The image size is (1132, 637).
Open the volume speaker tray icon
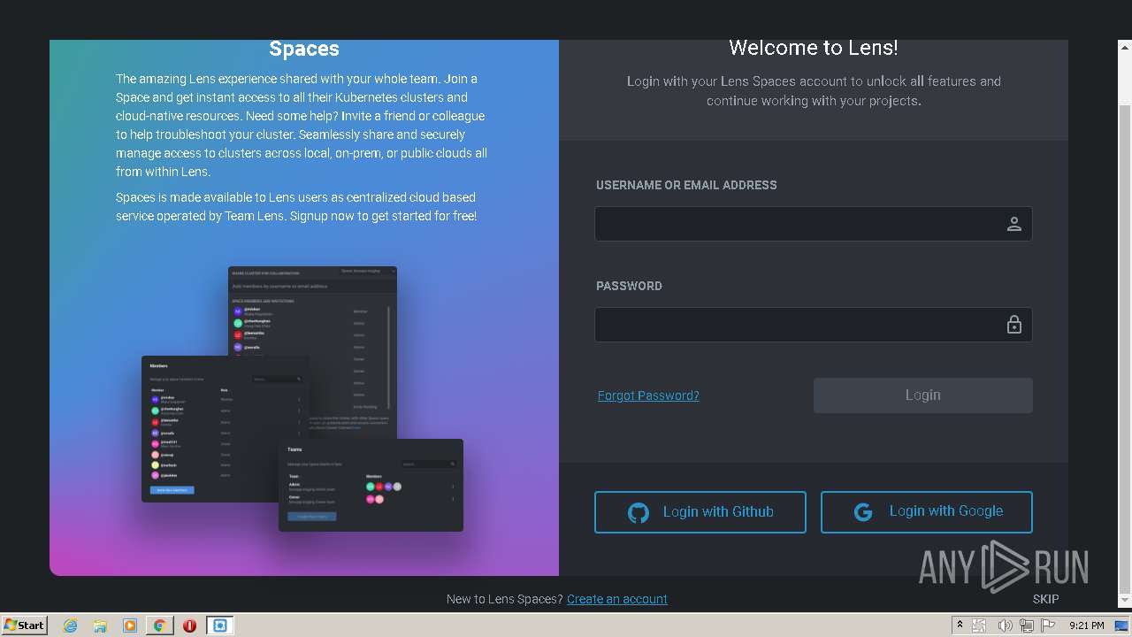click(1005, 625)
